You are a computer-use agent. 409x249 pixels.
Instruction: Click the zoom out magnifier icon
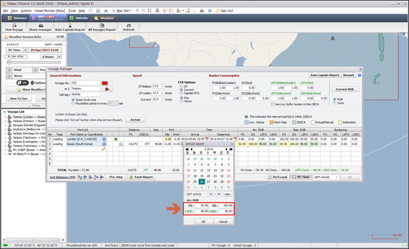coord(144,11)
